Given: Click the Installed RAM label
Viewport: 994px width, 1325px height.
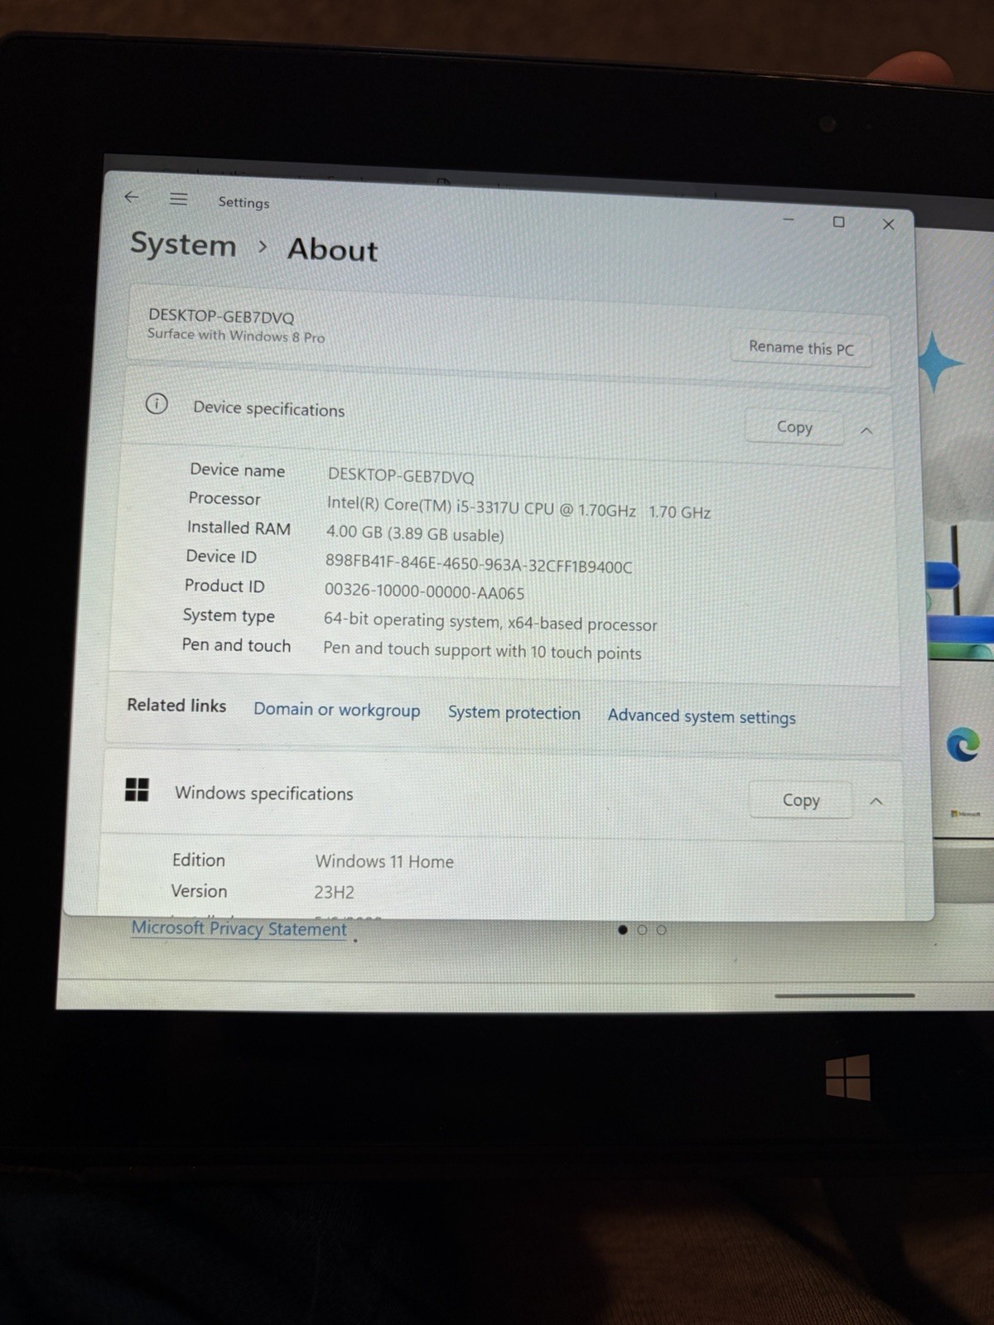Looking at the screenshot, I should pyautogui.click(x=239, y=528).
